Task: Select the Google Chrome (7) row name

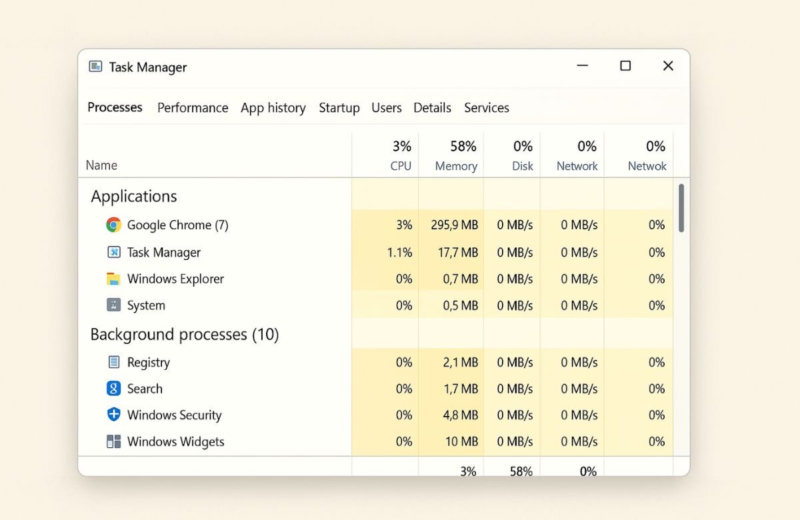Action: 178,225
